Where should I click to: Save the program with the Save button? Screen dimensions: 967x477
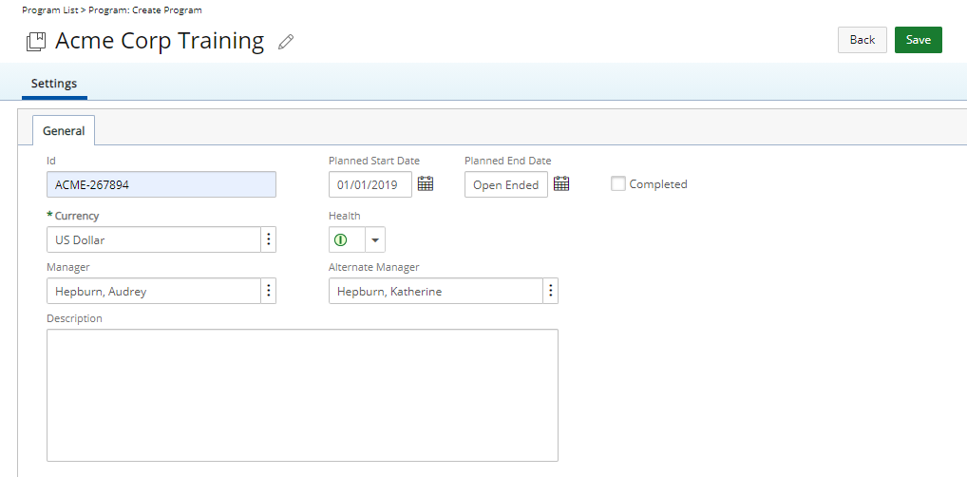[919, 40]
